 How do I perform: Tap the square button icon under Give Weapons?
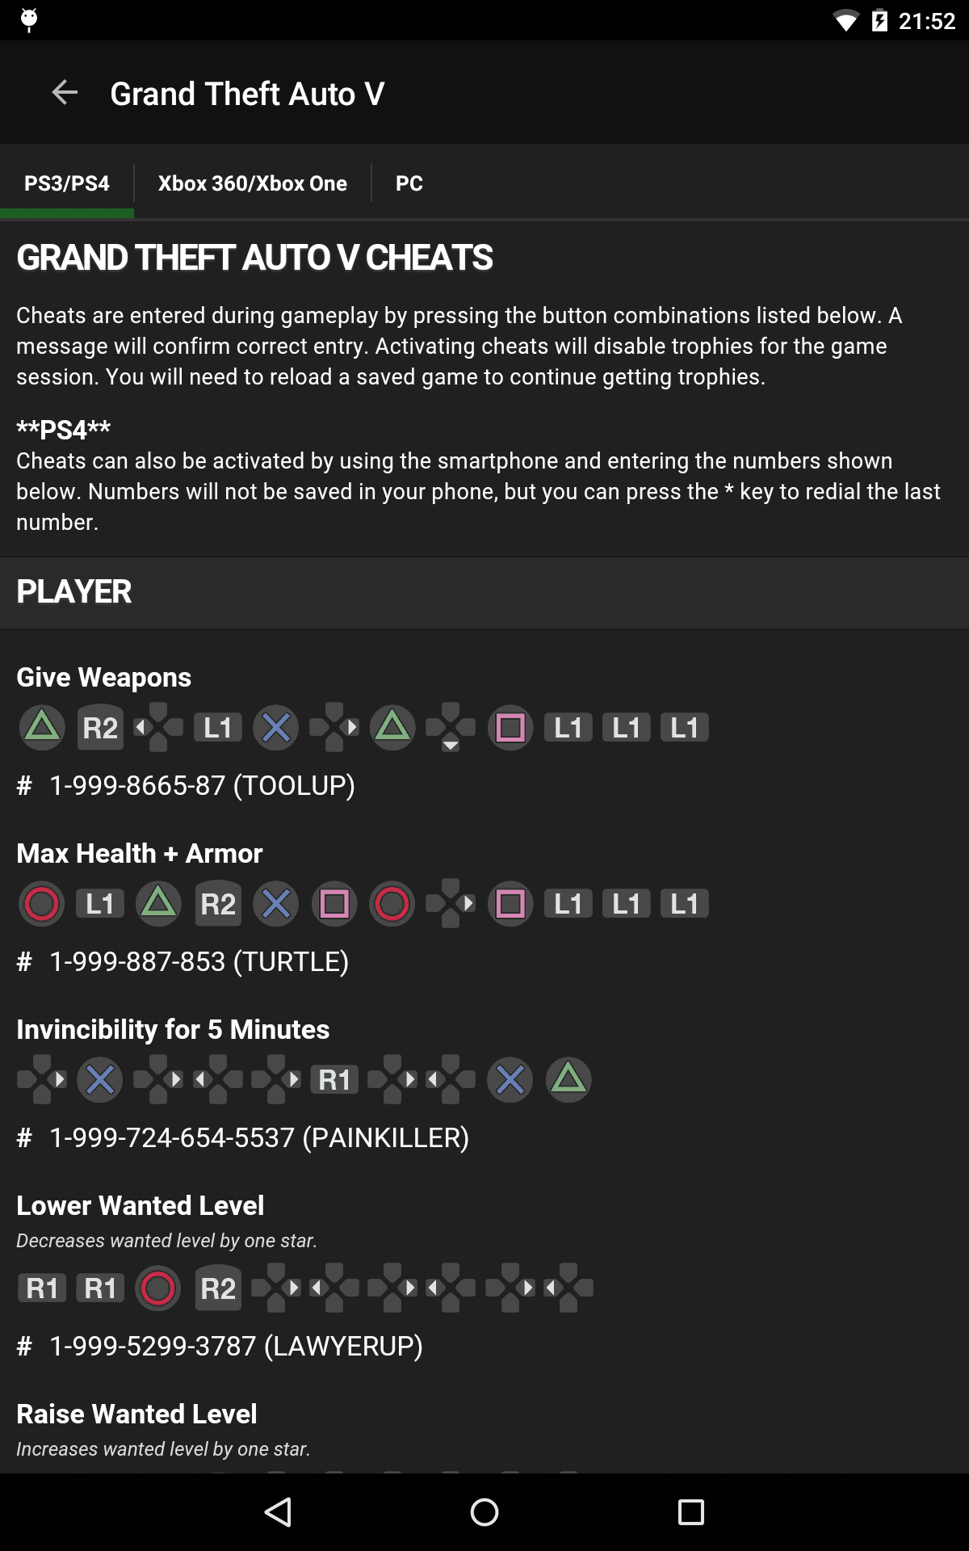pos(510,727)
